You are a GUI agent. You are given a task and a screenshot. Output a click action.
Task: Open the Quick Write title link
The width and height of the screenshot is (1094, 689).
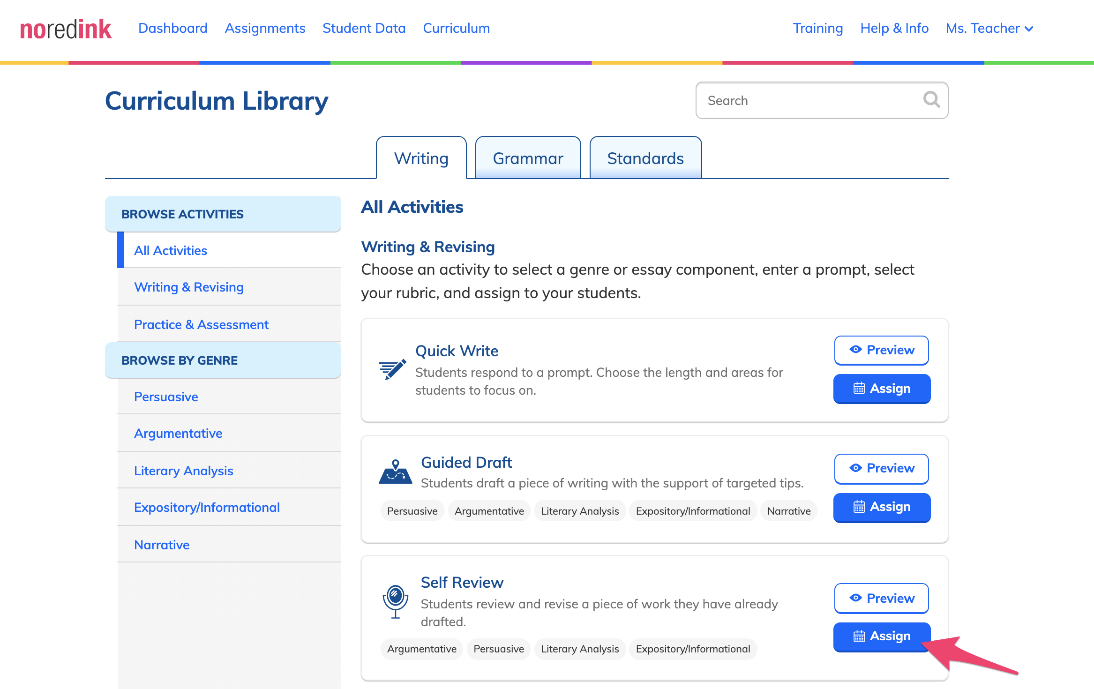pos(457,351)
